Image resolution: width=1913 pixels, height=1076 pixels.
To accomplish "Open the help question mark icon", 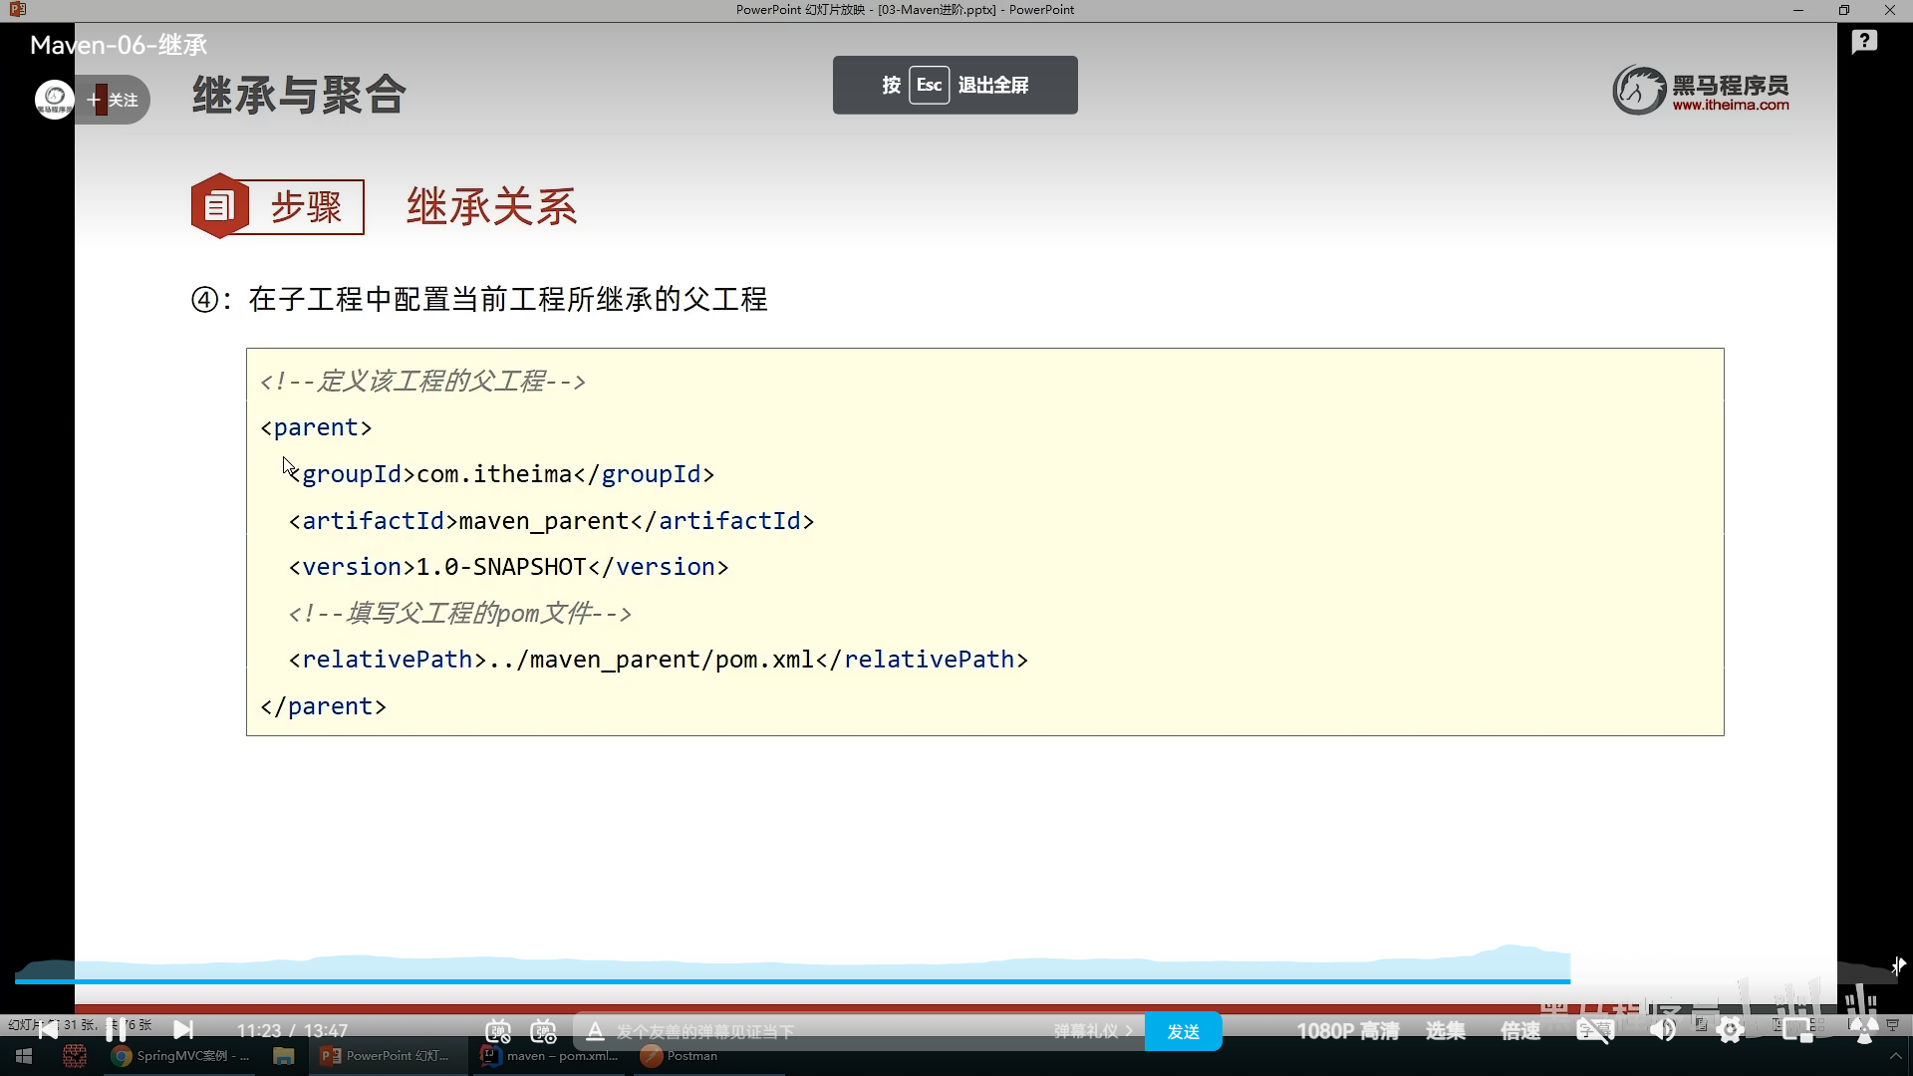I will (1864, 42).
